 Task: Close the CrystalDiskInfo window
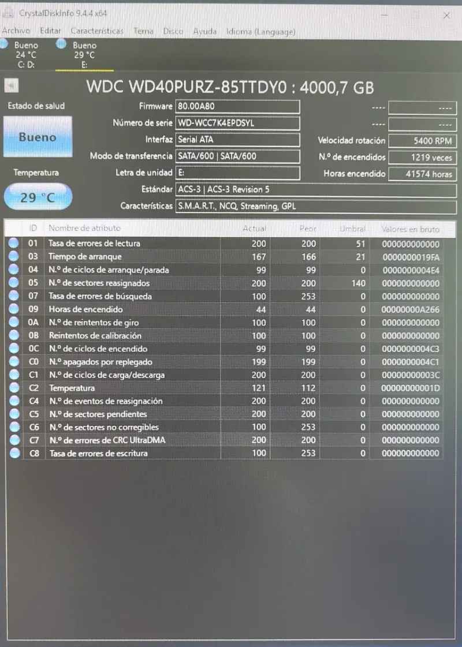[x=446, y=15]
